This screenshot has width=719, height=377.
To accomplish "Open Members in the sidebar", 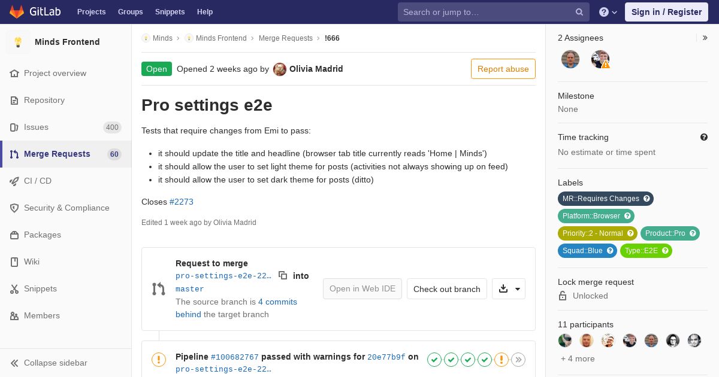I will 66,315.
